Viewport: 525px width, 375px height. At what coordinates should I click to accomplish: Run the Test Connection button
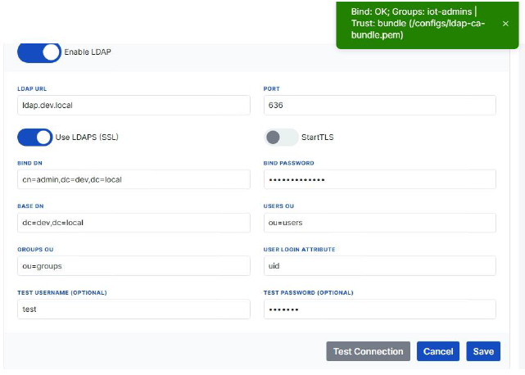[368, 351]
